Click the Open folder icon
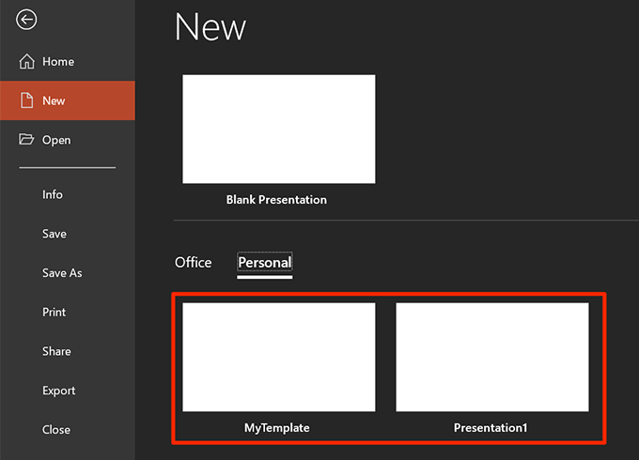The width and height of the screenshot is (639, 460). tap(26, 139)
